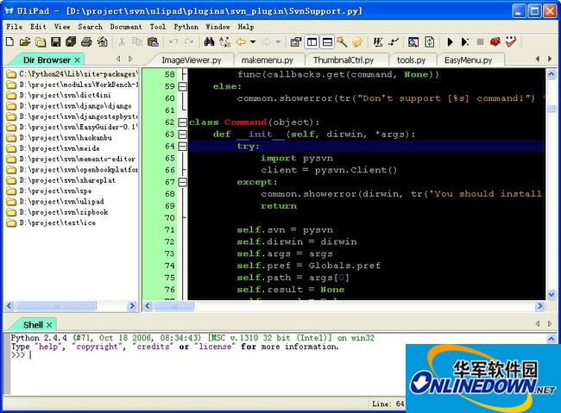Open the Tool menu
Viewport: 561px width, 413px height.
click(x=157, y=27)
